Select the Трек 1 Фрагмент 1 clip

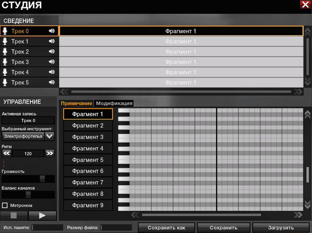[x=181, y=41]
